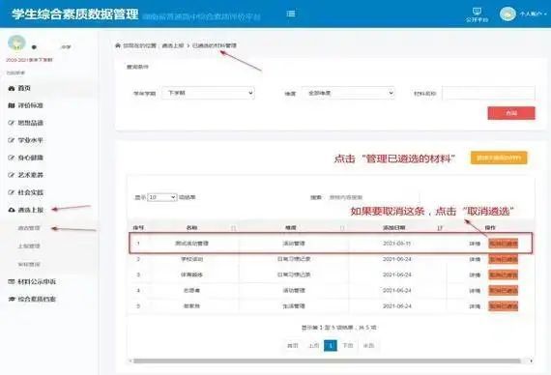Open 思想品德 in the sidebar menu

tap(31, 123)
